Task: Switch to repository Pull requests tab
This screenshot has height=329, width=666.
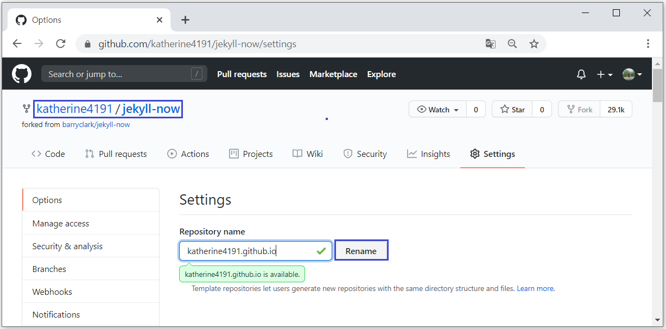Action: pyautogui.click(x=116, y=154)
